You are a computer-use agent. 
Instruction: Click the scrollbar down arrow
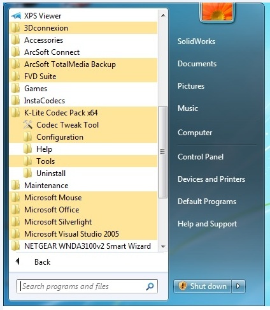[163, 246]
